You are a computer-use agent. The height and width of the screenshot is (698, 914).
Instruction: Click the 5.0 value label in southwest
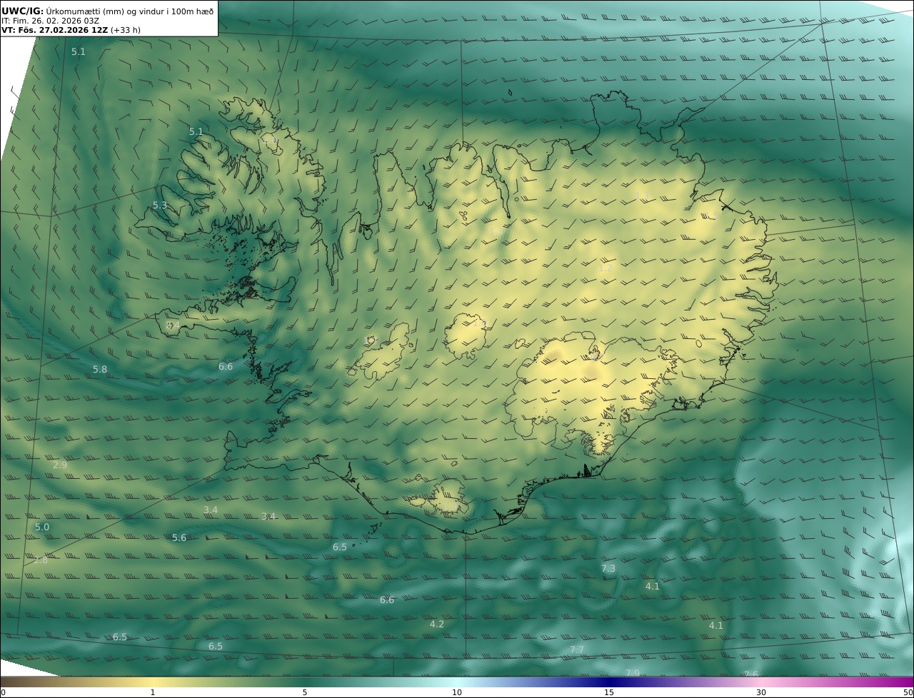[42, 527]
